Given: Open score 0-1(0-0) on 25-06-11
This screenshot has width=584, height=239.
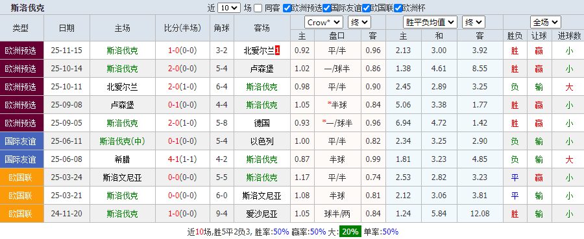Looking at the screenshot, I should (x=182, y=141).
